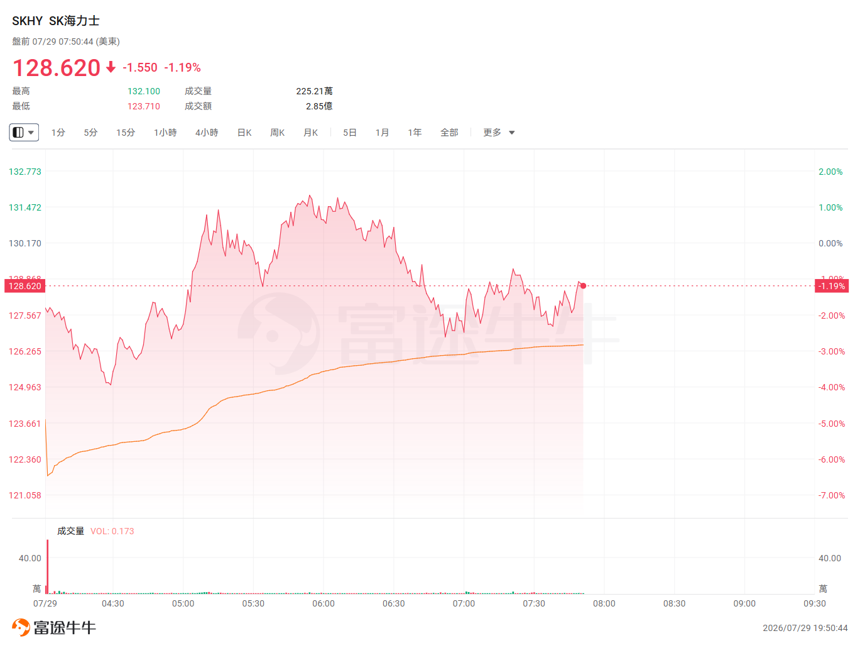Click the 0.00% right axis label
860x648 pixels.
830,243
